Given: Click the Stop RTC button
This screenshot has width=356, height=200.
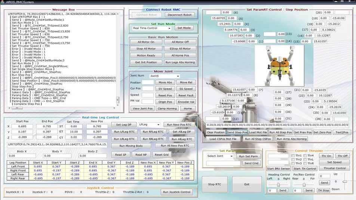Looking at the screenshot, I should (x=214, y=184).
